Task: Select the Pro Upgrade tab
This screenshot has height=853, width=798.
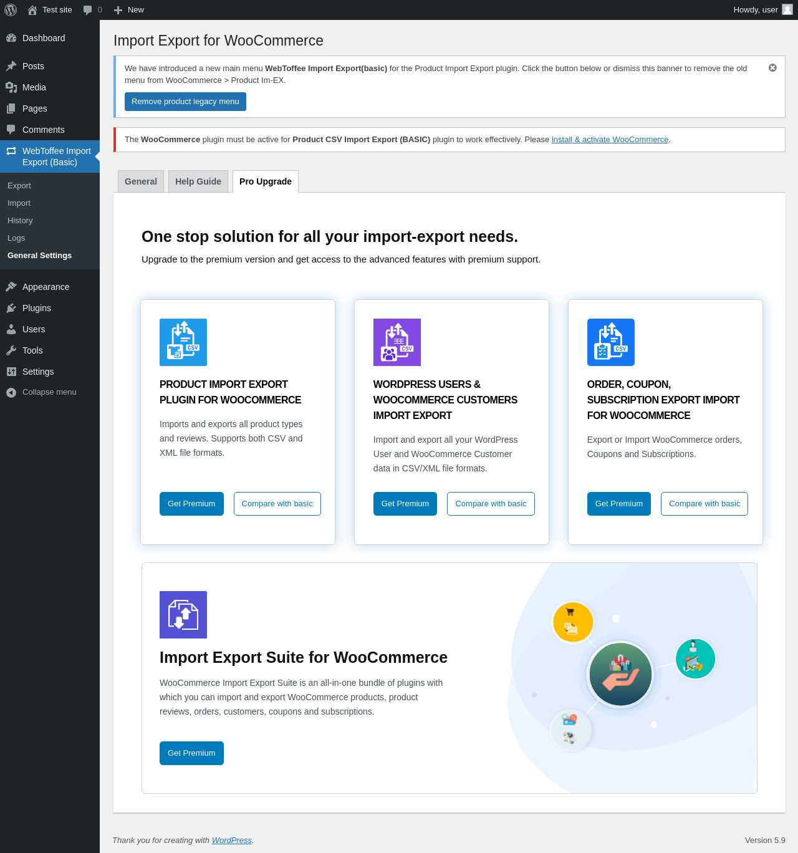Action: [x=266, y=181]
